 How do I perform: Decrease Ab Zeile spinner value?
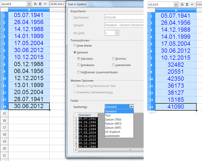coord(117,34)
